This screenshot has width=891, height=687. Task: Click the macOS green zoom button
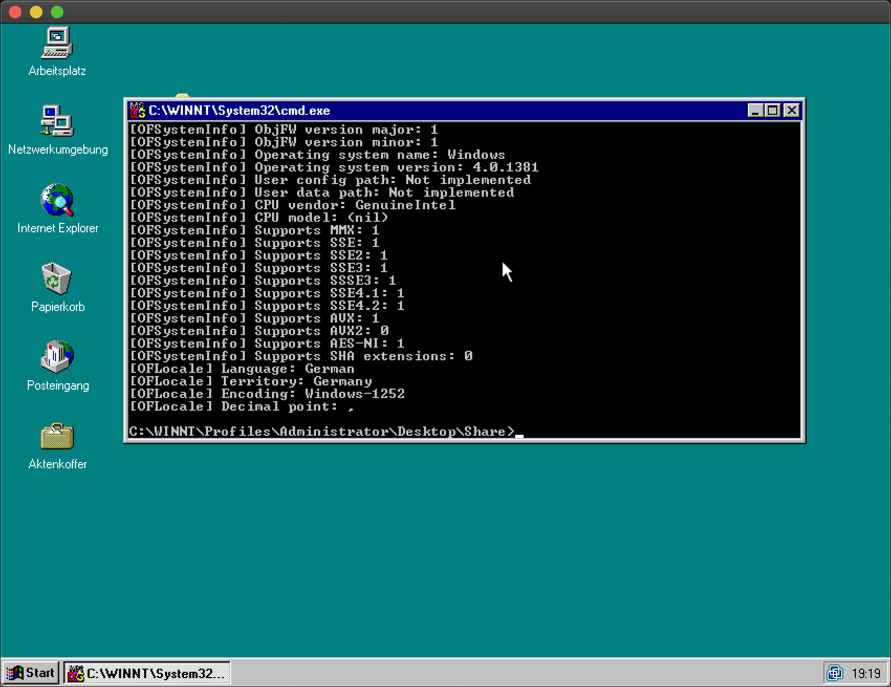57,12
